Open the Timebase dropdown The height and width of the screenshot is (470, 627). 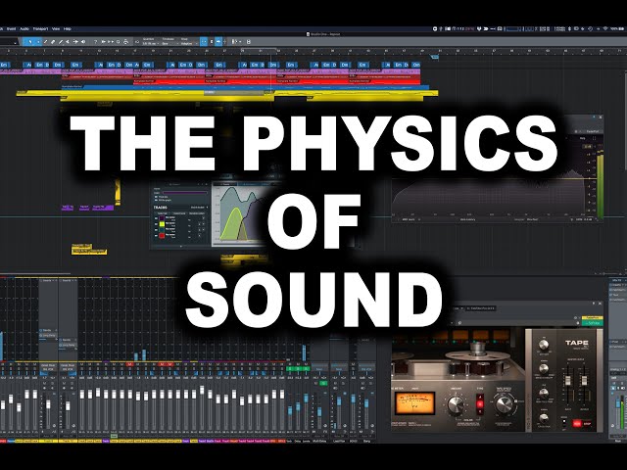pos(169,43)
